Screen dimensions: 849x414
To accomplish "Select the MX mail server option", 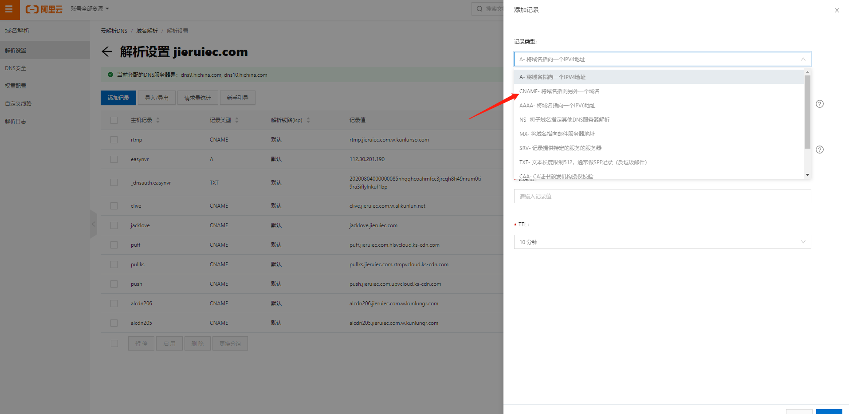I will (659, 134).
